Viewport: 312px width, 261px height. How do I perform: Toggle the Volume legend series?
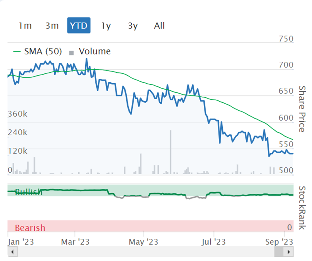(x=90, y=51)
